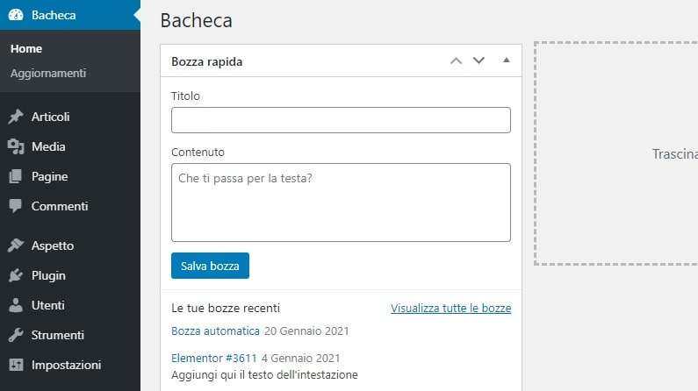The image size is (698, 391).
Task: Click the Impostazioni settings icon
Action: click(15, 365)
